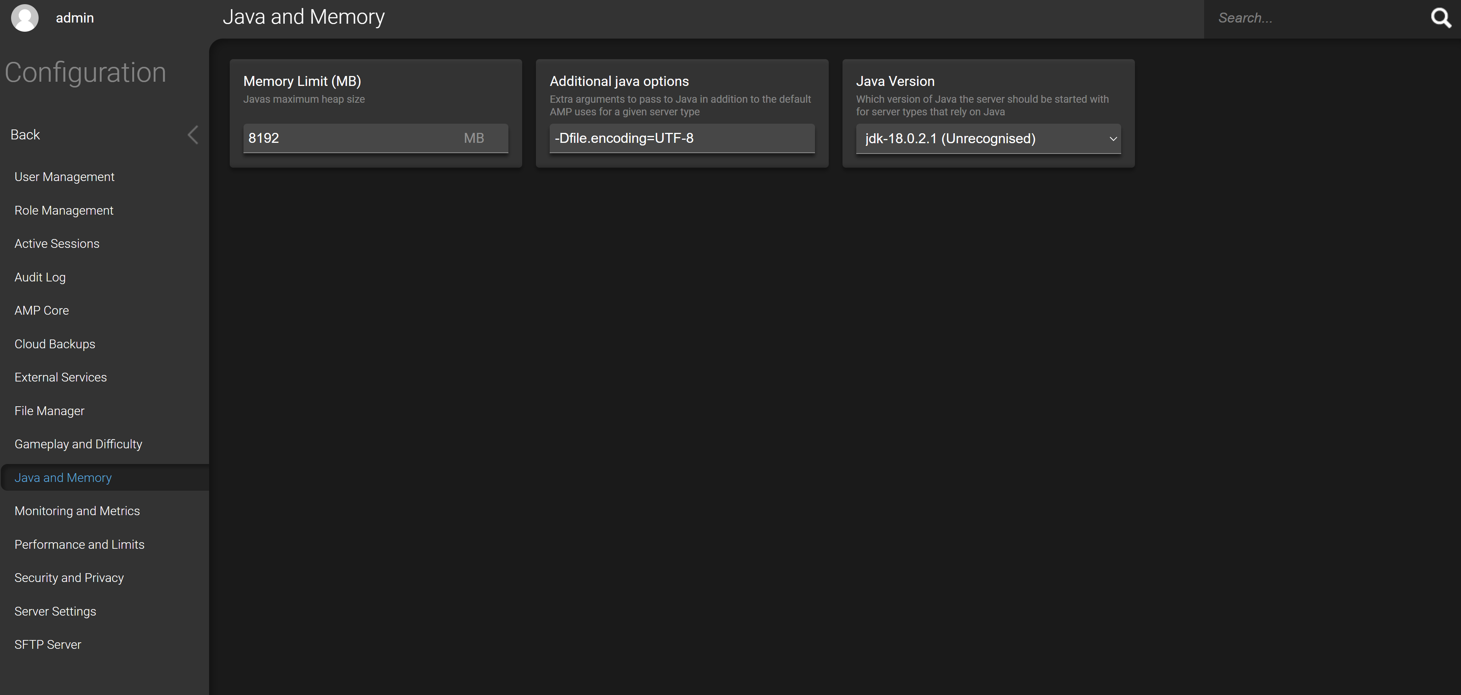The width and height of the screenshot is (1461, 695).
Task: View Active Sessions page
Action: (x=104, y=244)
